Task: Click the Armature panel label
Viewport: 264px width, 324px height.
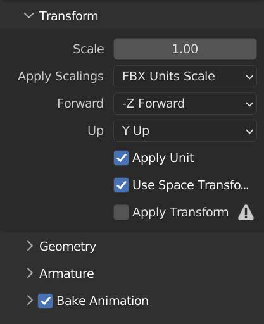Action: pyautogui.click(x=66, y=273)
